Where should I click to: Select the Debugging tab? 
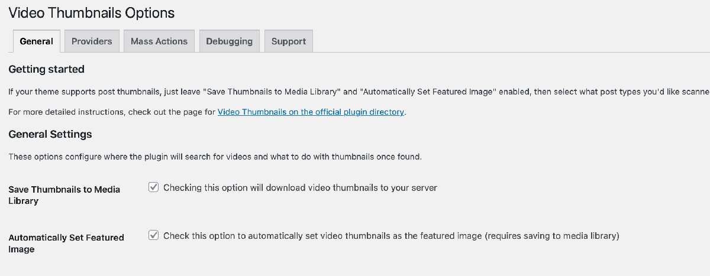pos(229,41)
